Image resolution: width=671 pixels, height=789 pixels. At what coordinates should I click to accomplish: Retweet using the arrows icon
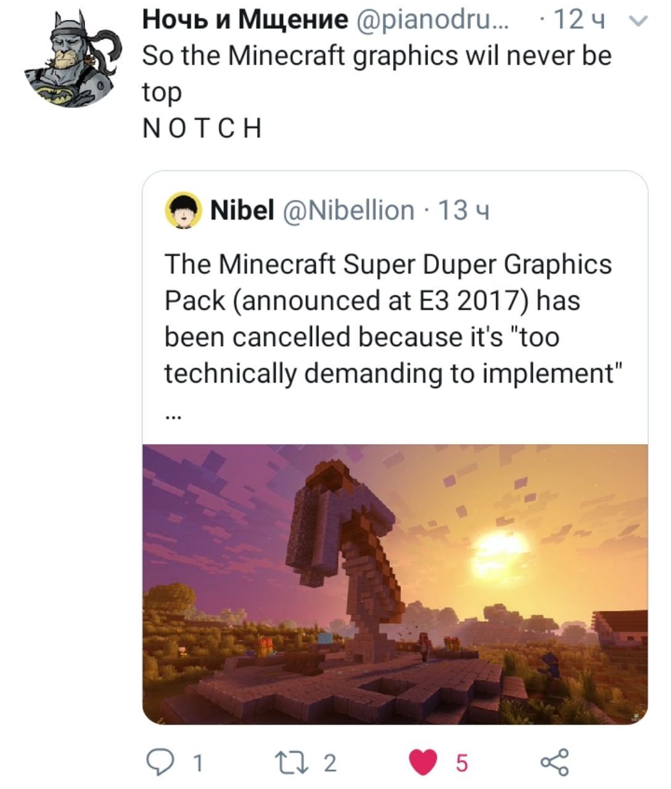(298, 763)
